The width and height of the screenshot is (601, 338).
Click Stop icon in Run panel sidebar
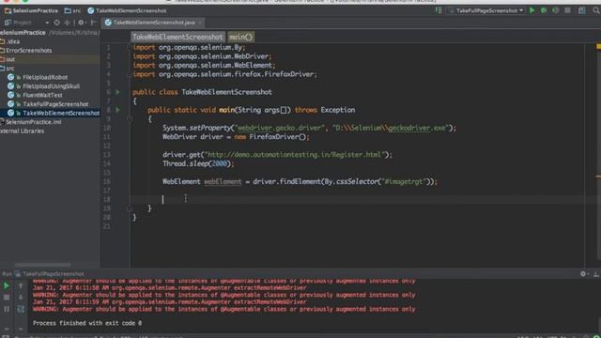(x=7, y=298)
